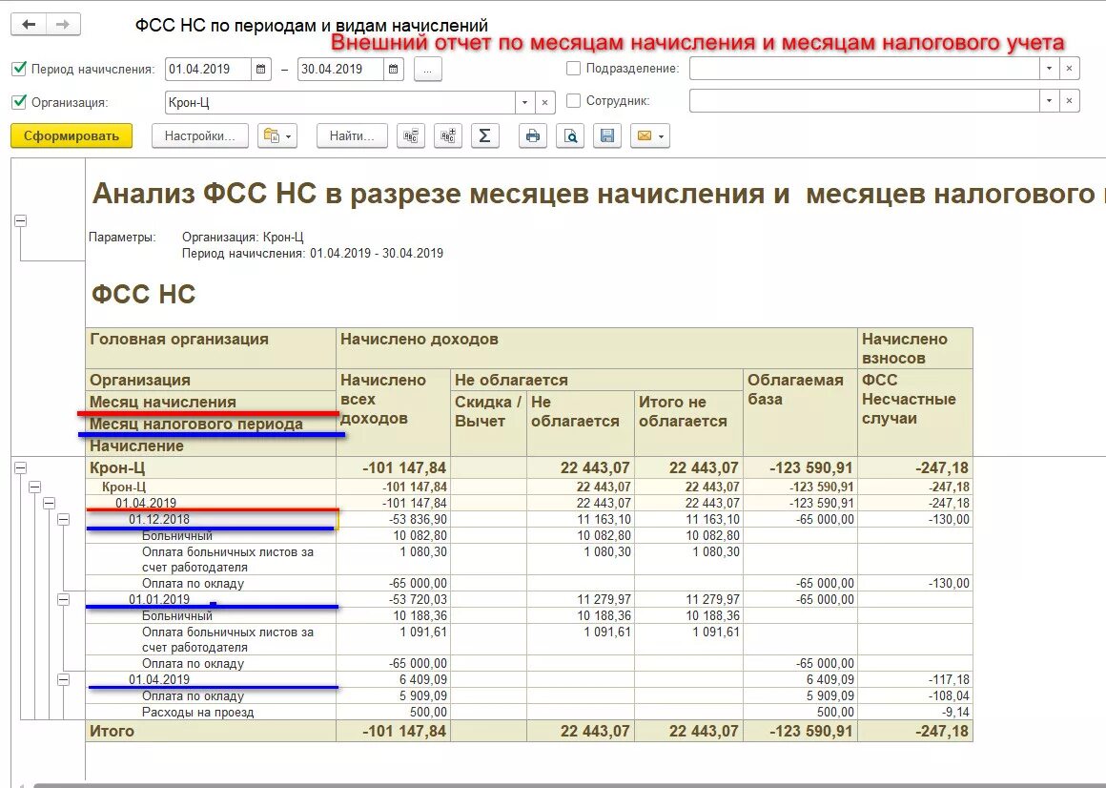This screenshot has height=788, width=1106.
Task: Click the Сформировать button
Action: 72,136
